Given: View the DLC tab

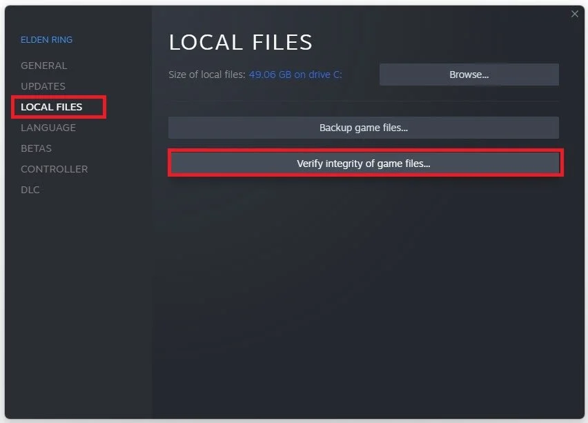Looking at the screenshot, I should click(x=30, y=189).
